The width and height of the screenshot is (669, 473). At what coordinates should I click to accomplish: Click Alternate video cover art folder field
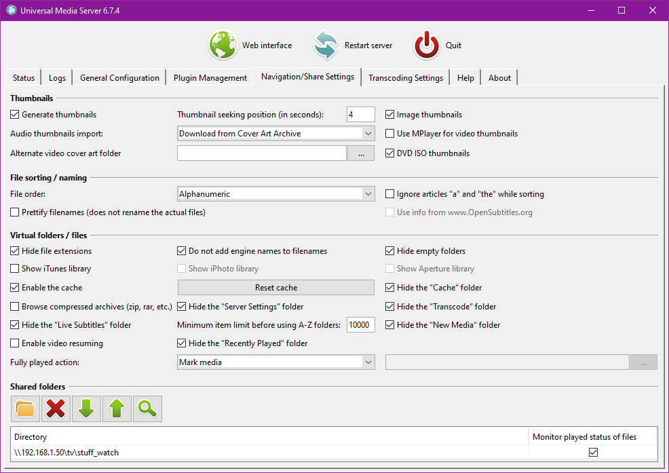point(261,153)
